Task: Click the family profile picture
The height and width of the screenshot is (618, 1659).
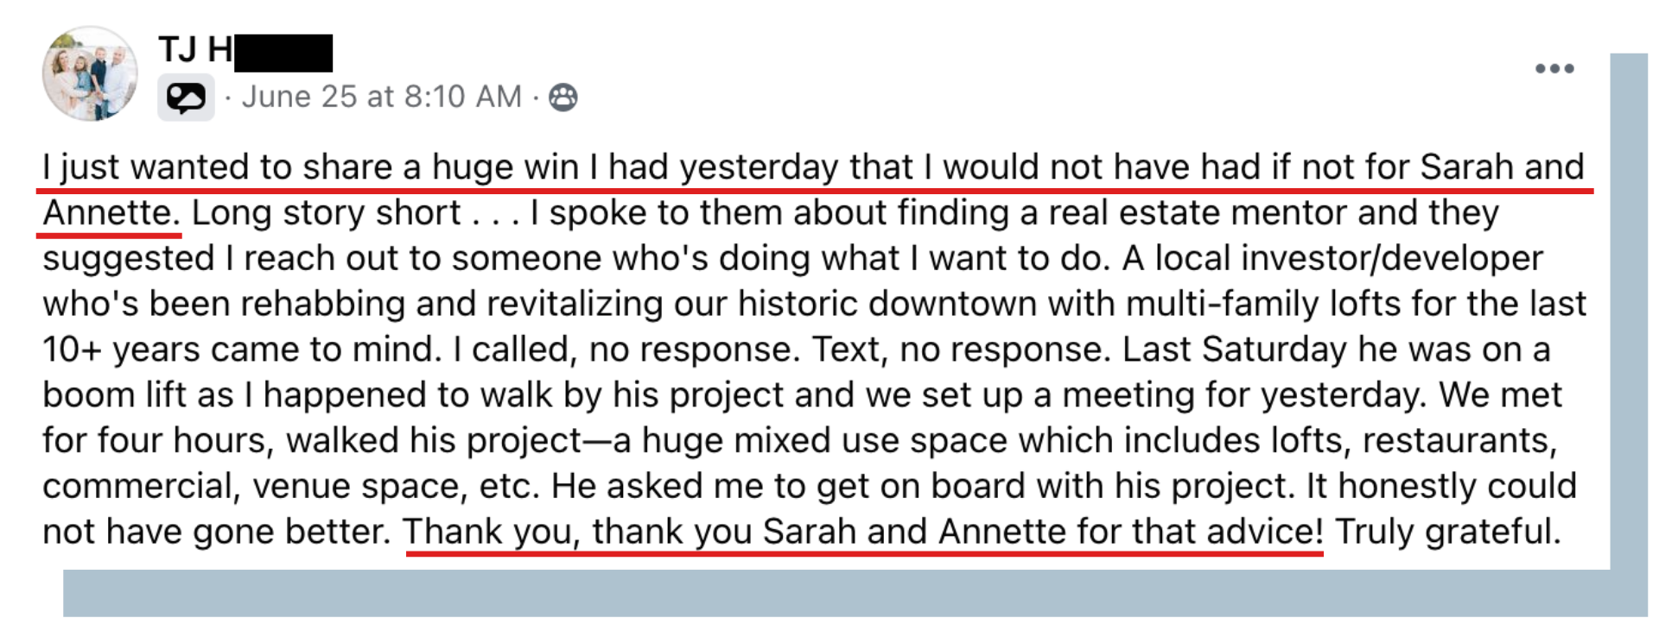Action: click(90, 74)
